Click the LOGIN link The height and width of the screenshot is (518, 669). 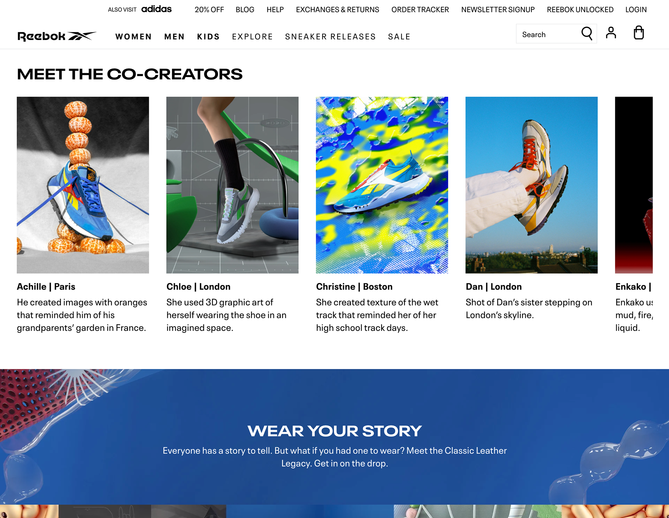636,10
